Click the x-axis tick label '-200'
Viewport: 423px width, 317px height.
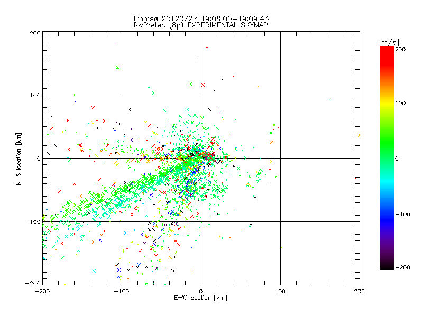(42, 291)
